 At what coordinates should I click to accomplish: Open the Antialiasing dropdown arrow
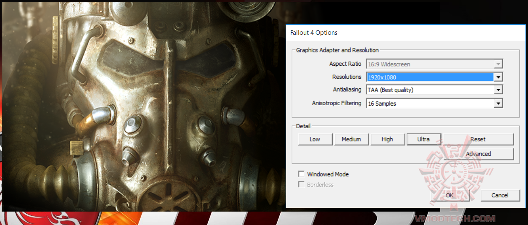498,90
